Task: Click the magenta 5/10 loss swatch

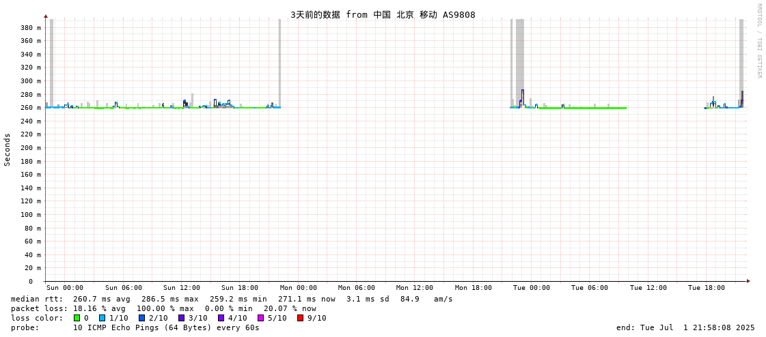Action: click(x=260, y=318)
